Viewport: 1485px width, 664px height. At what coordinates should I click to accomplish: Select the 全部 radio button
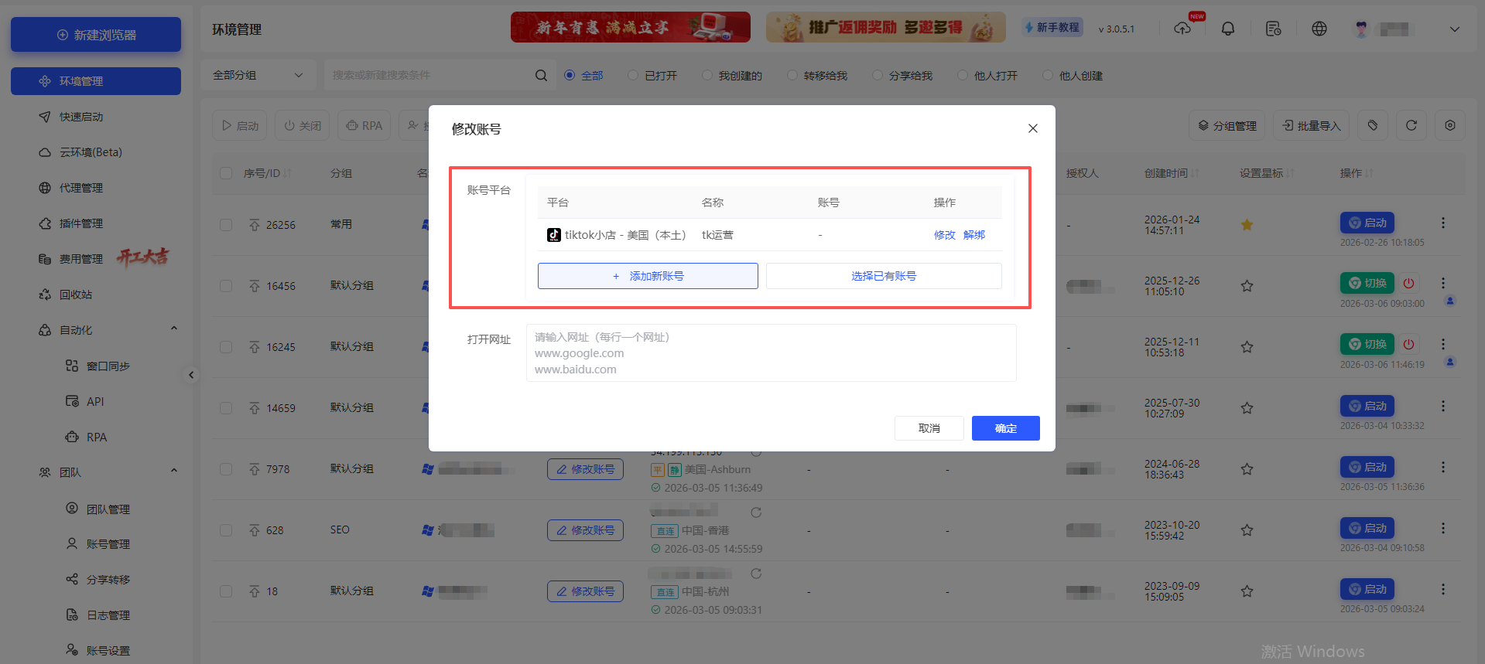[x=570, y=75]
